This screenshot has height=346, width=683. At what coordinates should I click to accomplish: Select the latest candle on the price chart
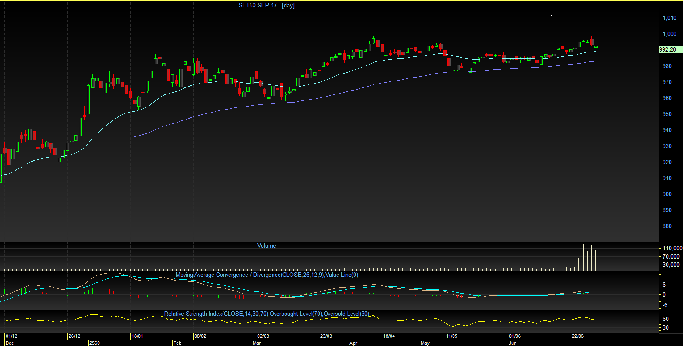click(596, 47)
